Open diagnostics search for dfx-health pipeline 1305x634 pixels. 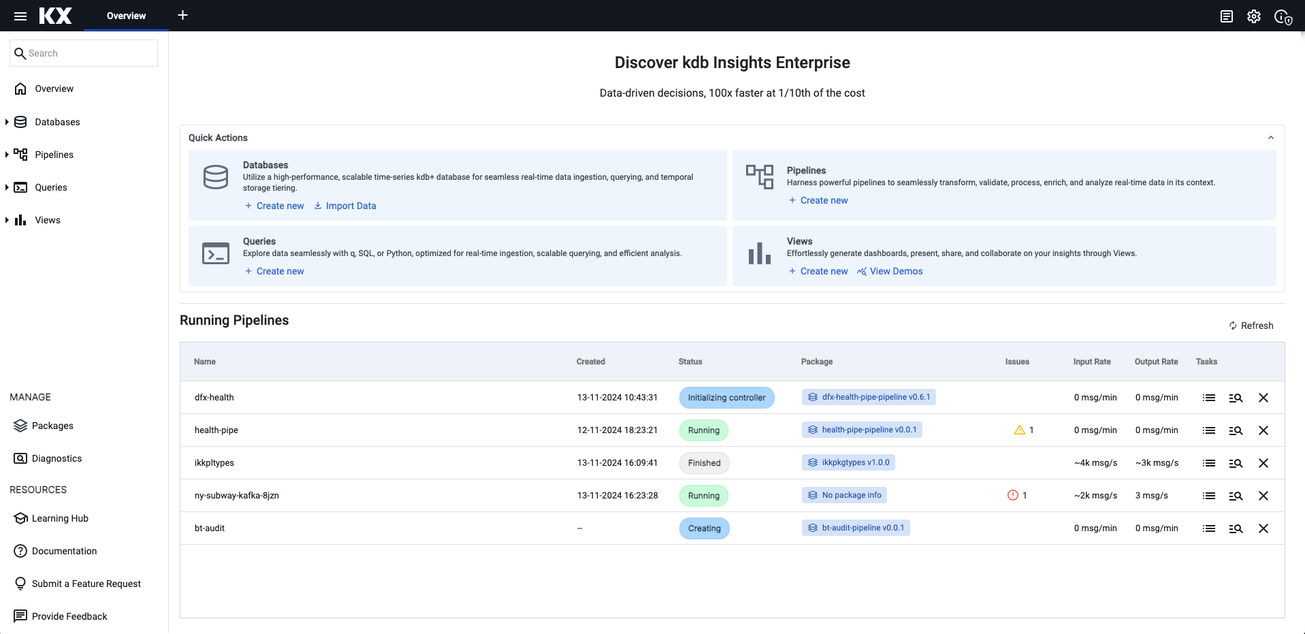1236,398
